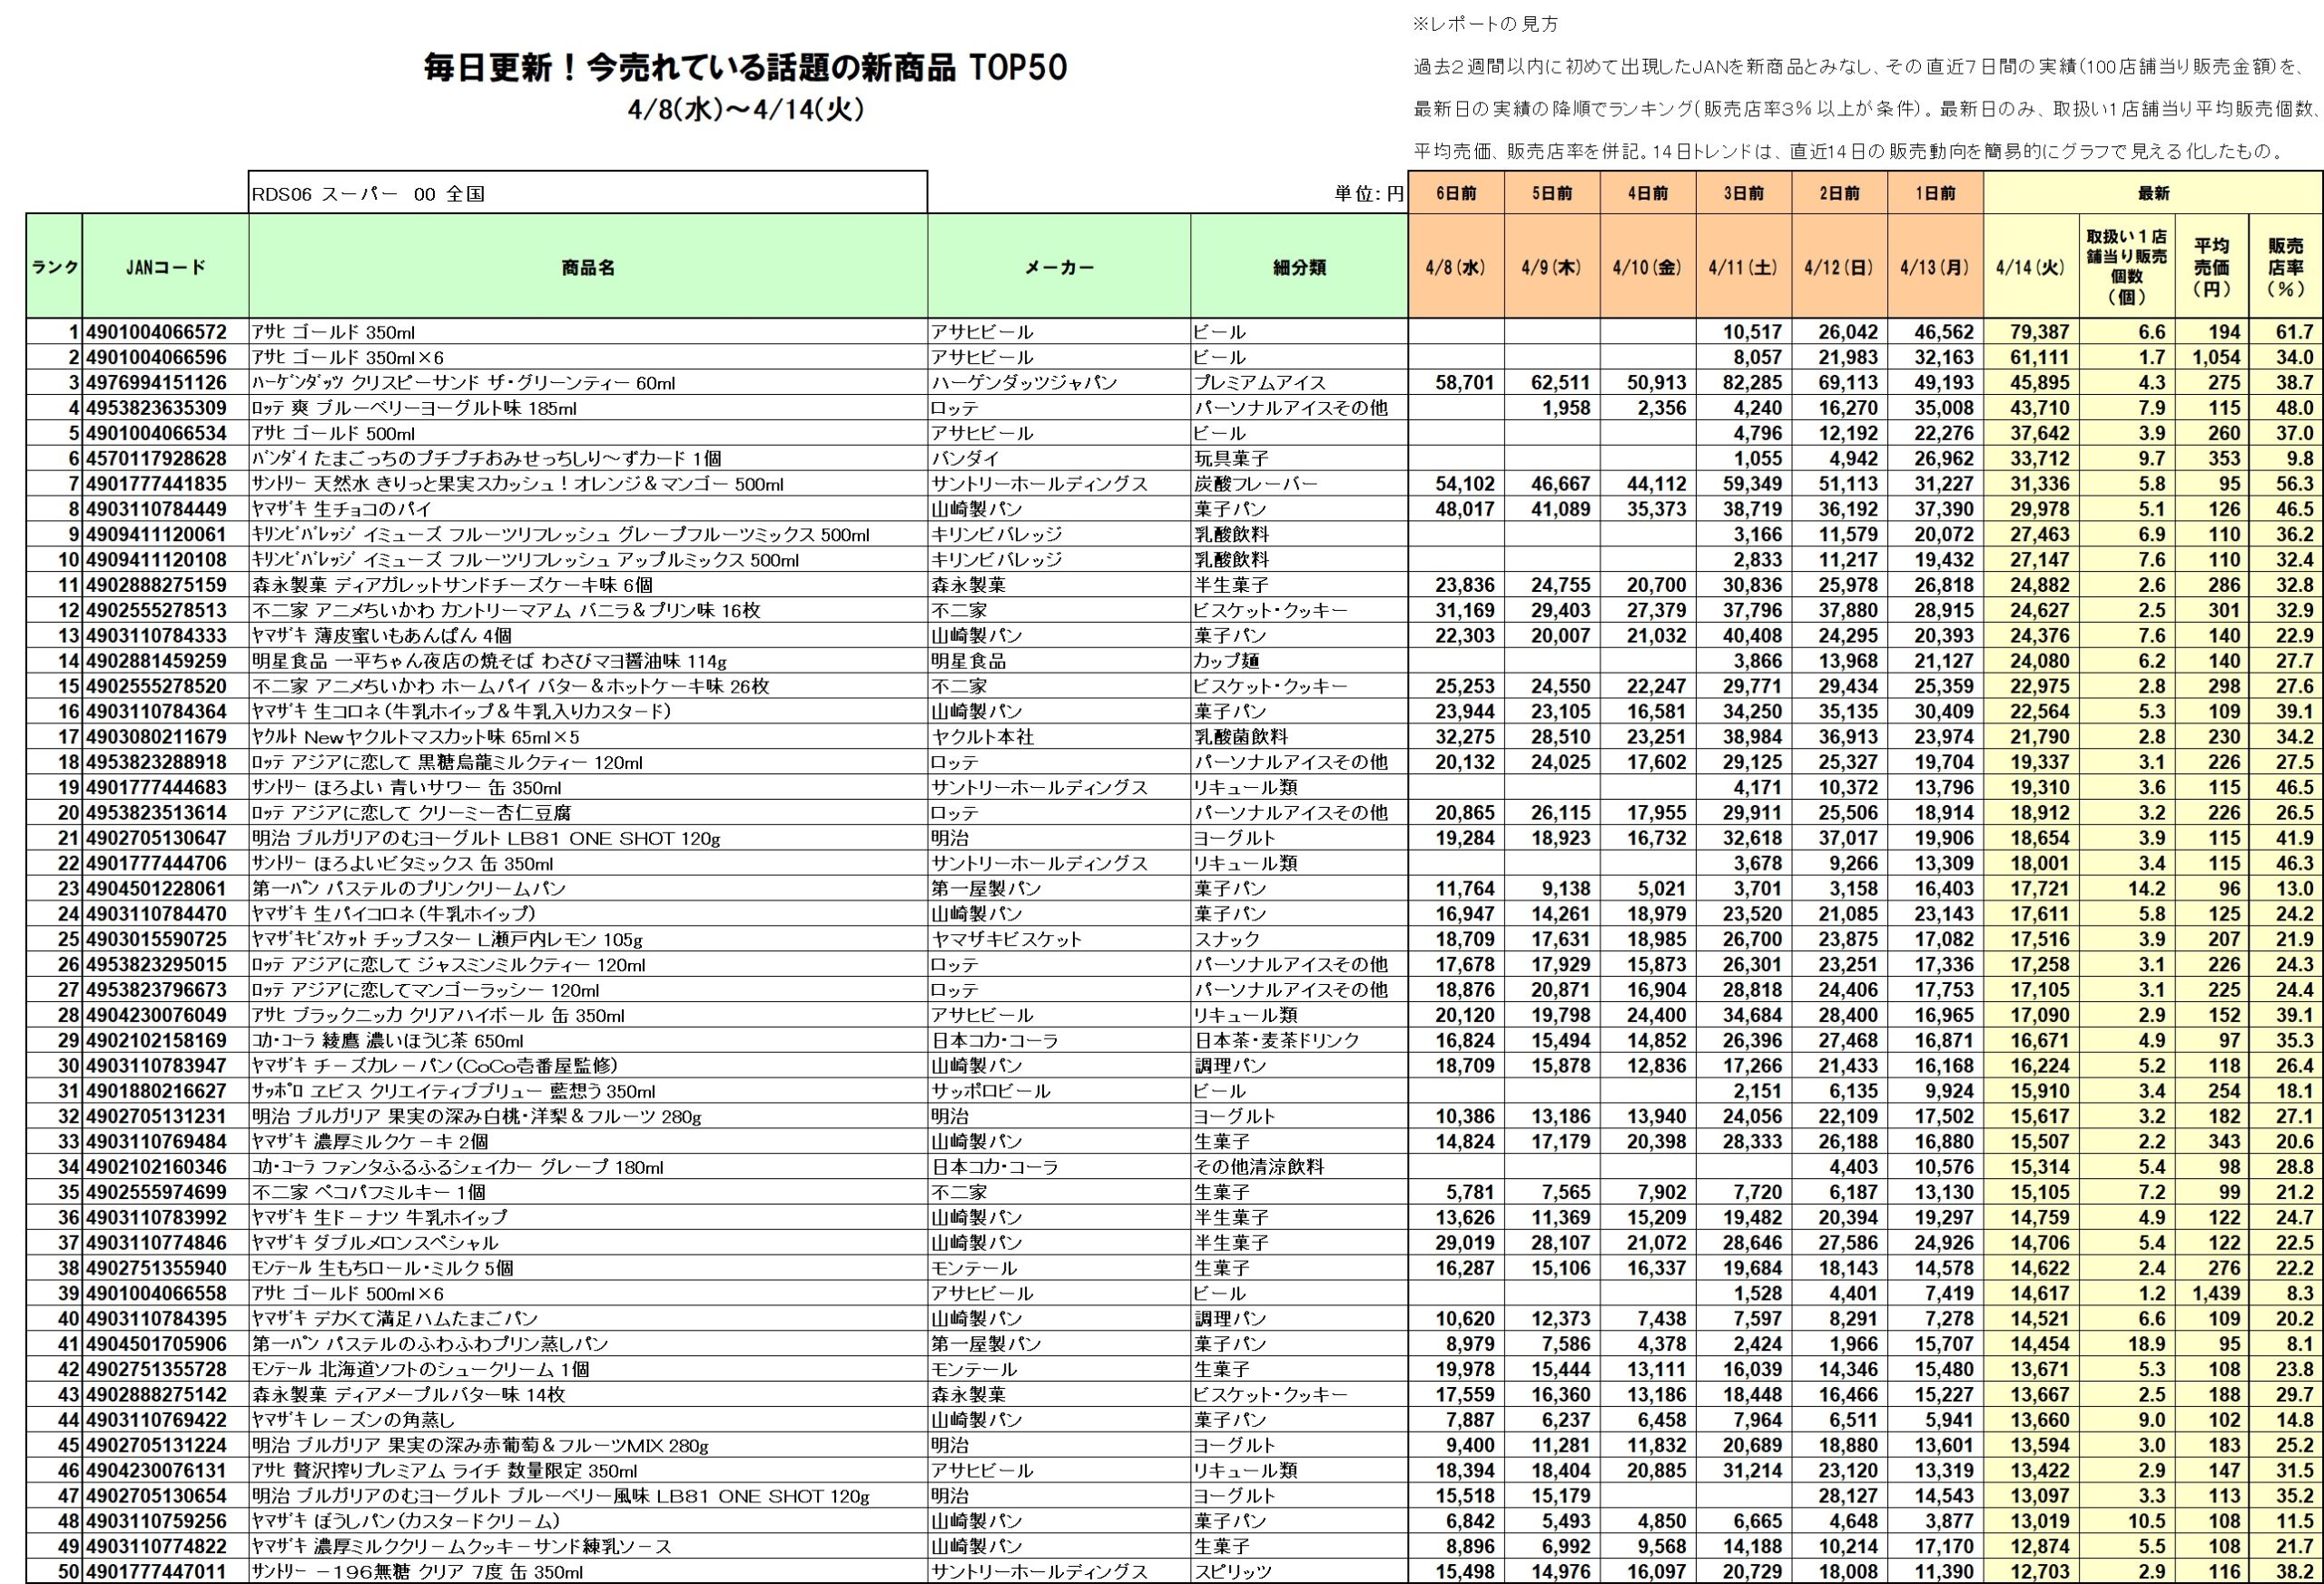Click the 平均売価(円) column header
This screenshot has height=1584, width=2324.
tap(2211, 267)
